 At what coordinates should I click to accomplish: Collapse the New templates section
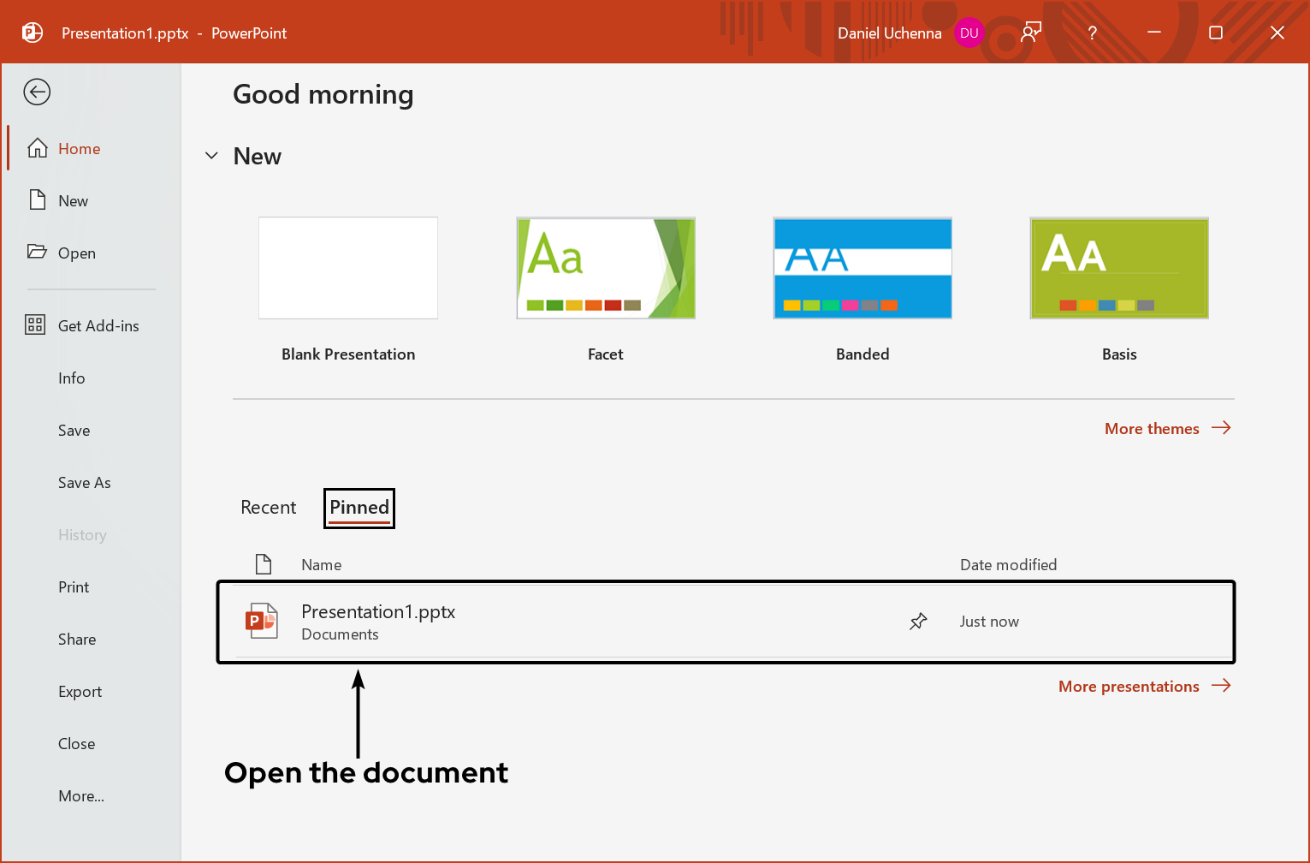211,156
